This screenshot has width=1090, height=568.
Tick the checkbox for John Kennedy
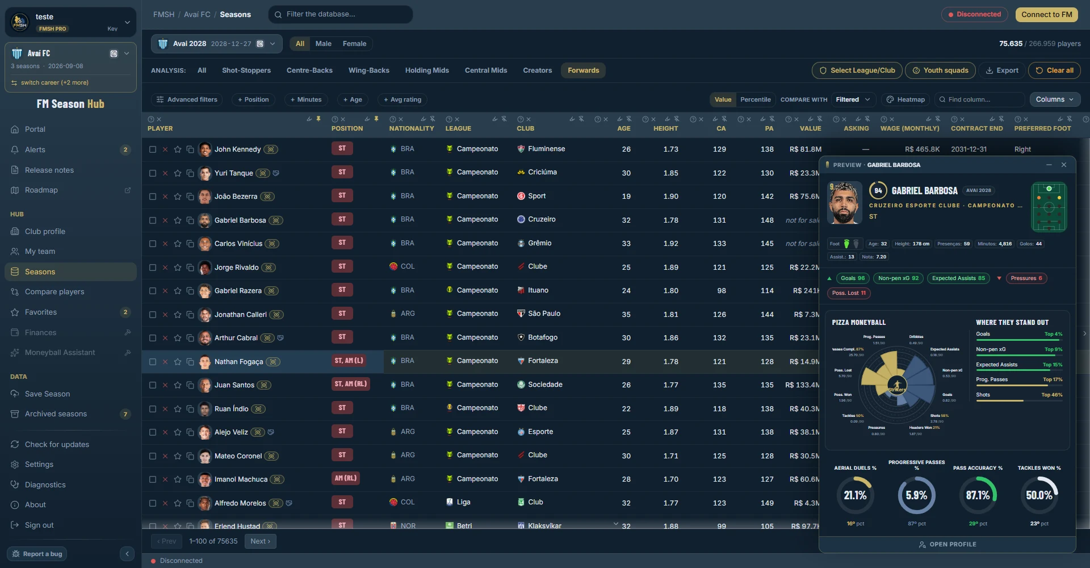point(153,149)
